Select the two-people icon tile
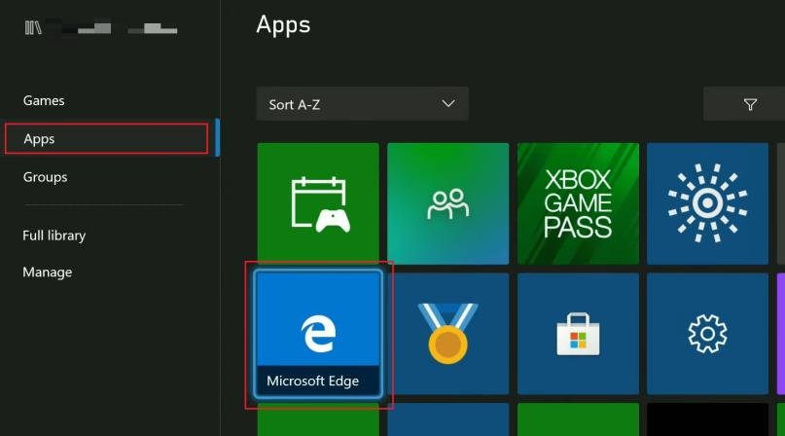The height and width of the screenshot is (436, 785). 447,203
